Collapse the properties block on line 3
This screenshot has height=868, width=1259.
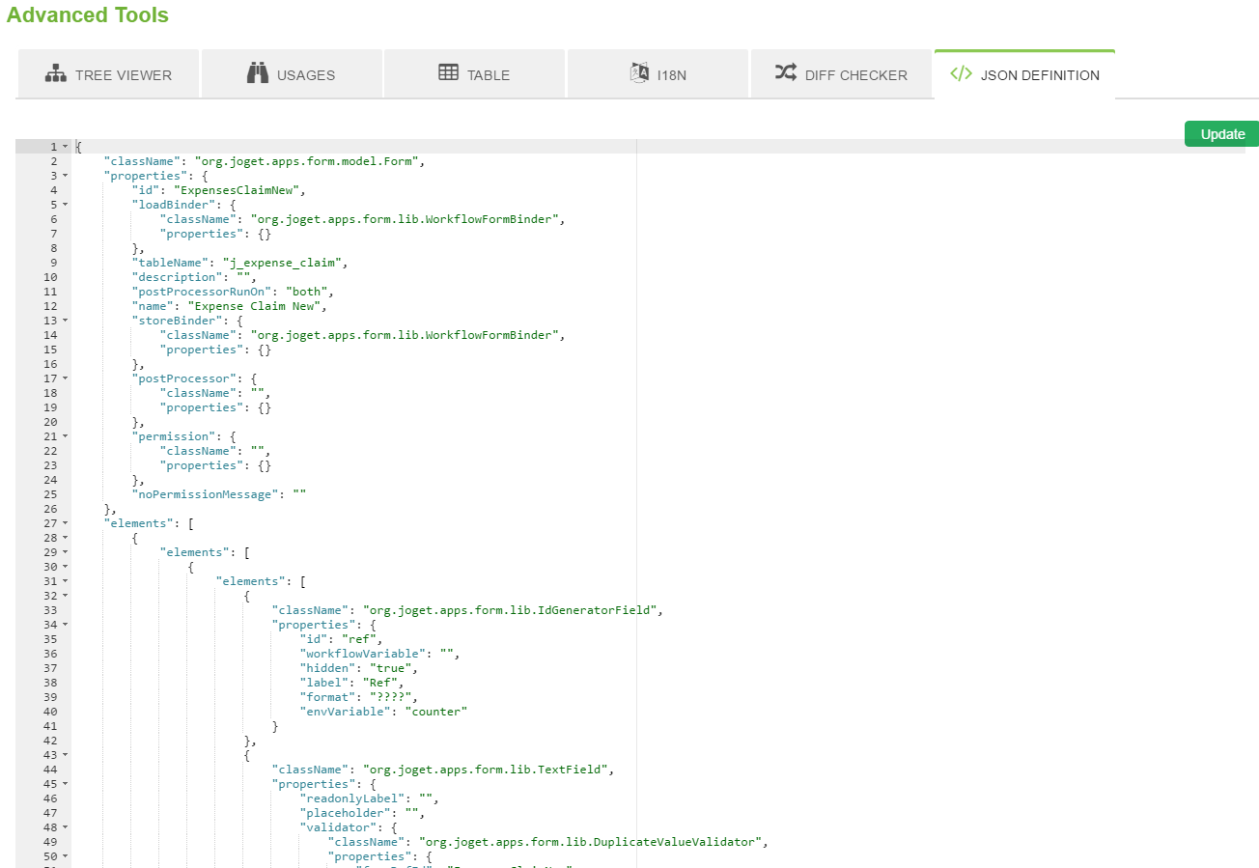[x=65, y=176]
